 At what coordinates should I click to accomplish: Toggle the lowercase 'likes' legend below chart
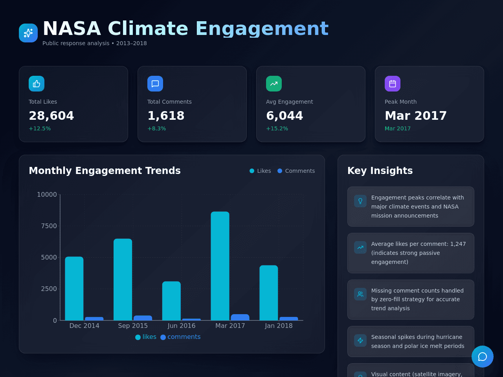[146, 337]
